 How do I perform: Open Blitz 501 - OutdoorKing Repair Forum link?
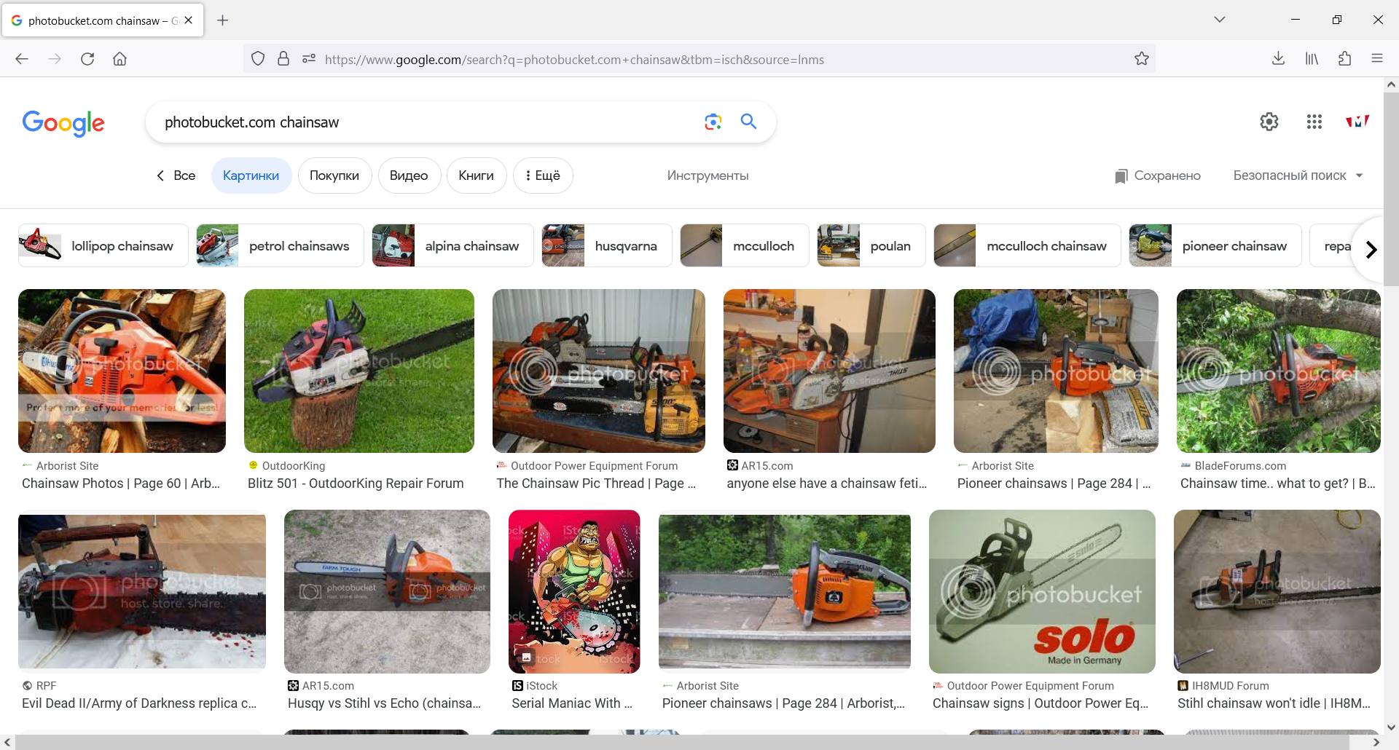click(356, 483)
